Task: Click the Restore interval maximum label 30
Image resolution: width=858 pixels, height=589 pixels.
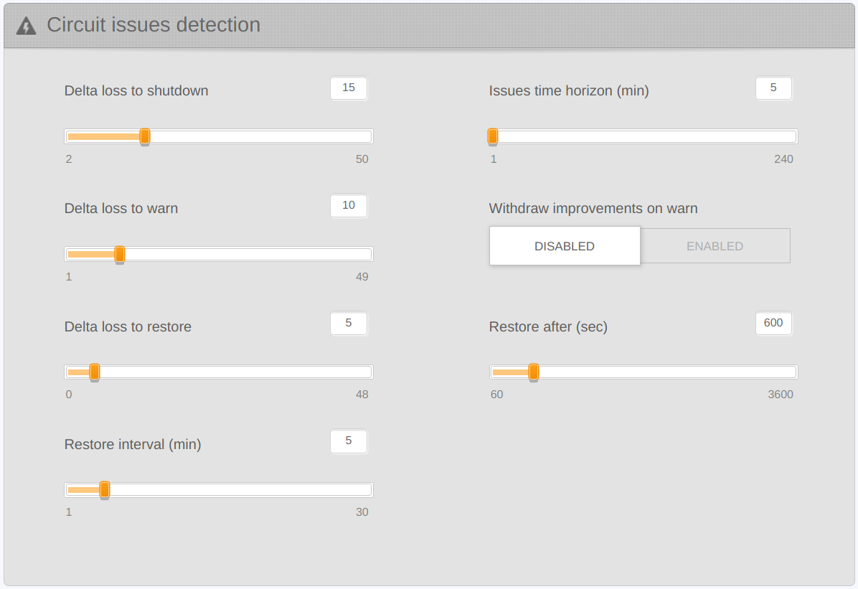Action: point(362,512)
